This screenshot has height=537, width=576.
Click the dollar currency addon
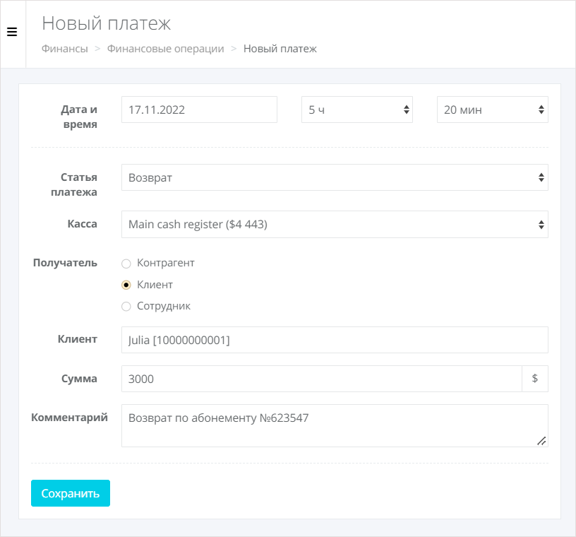coord(535,379)
